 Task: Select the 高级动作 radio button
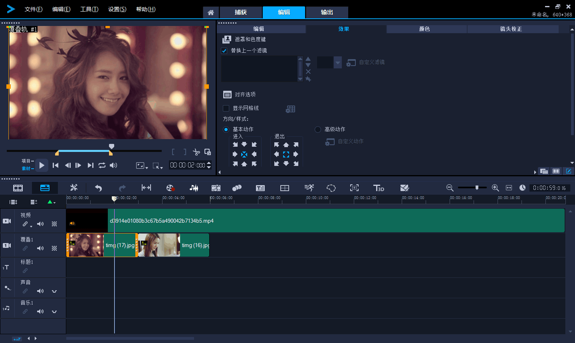pyautogui.click(x=318, y=130)
